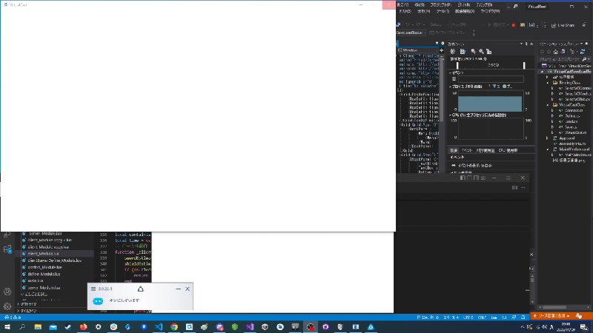Open VS Code Extensions view icon
Screen dimensions: 593x333
(7, 249)
